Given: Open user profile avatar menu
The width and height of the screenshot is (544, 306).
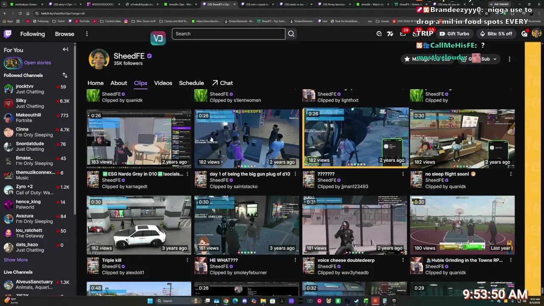Looking at the screenshot, I should (536, 34).
